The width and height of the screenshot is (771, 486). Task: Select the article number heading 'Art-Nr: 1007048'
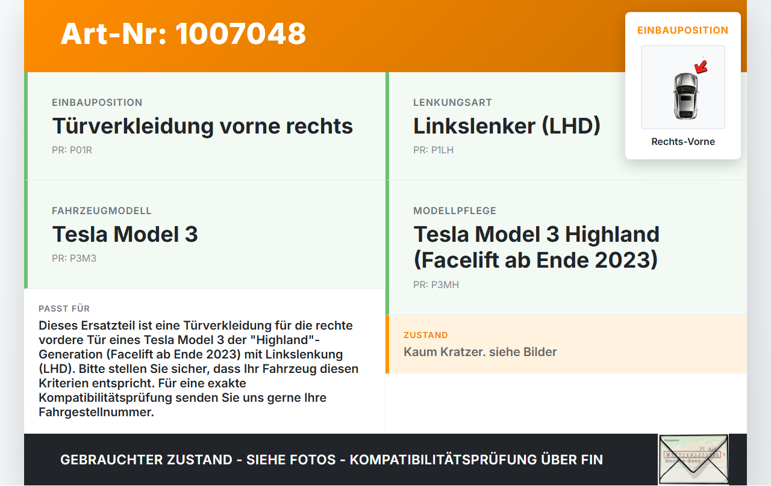tap(183, 34)
